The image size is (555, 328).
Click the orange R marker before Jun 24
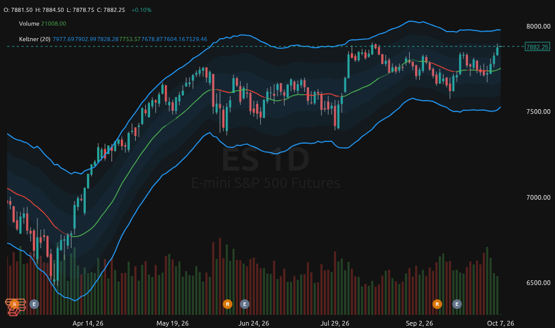point(227,304)
